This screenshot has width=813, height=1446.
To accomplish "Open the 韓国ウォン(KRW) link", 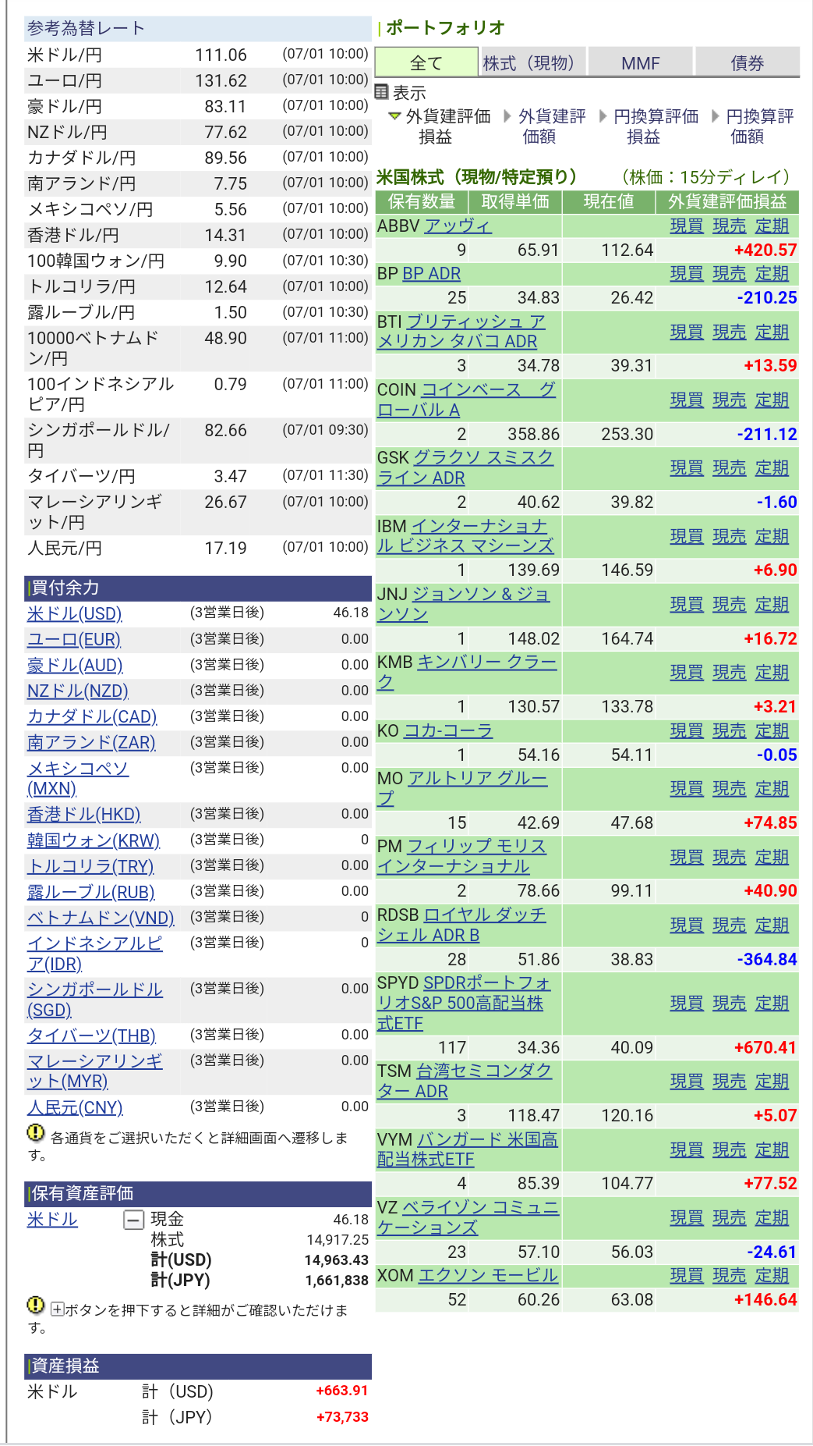I will (94, 840).
